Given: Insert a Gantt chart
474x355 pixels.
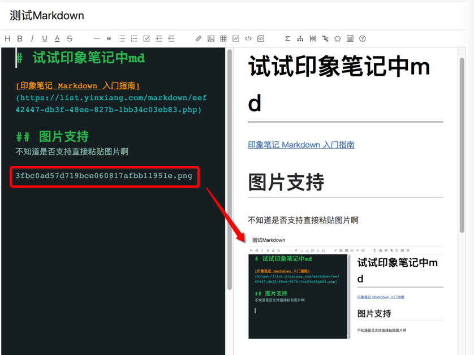Looking at the screenshot, I should [x=325, y=38].
